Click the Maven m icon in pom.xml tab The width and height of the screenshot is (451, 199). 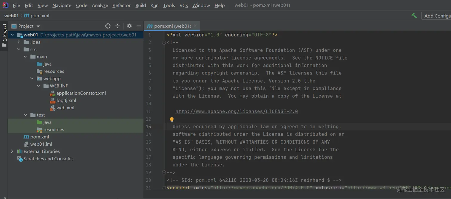pyautogui.click(x=150, y=26)
